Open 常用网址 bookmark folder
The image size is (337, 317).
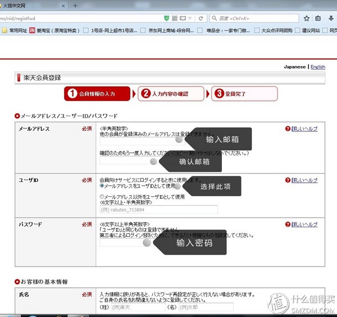point(15,30)
